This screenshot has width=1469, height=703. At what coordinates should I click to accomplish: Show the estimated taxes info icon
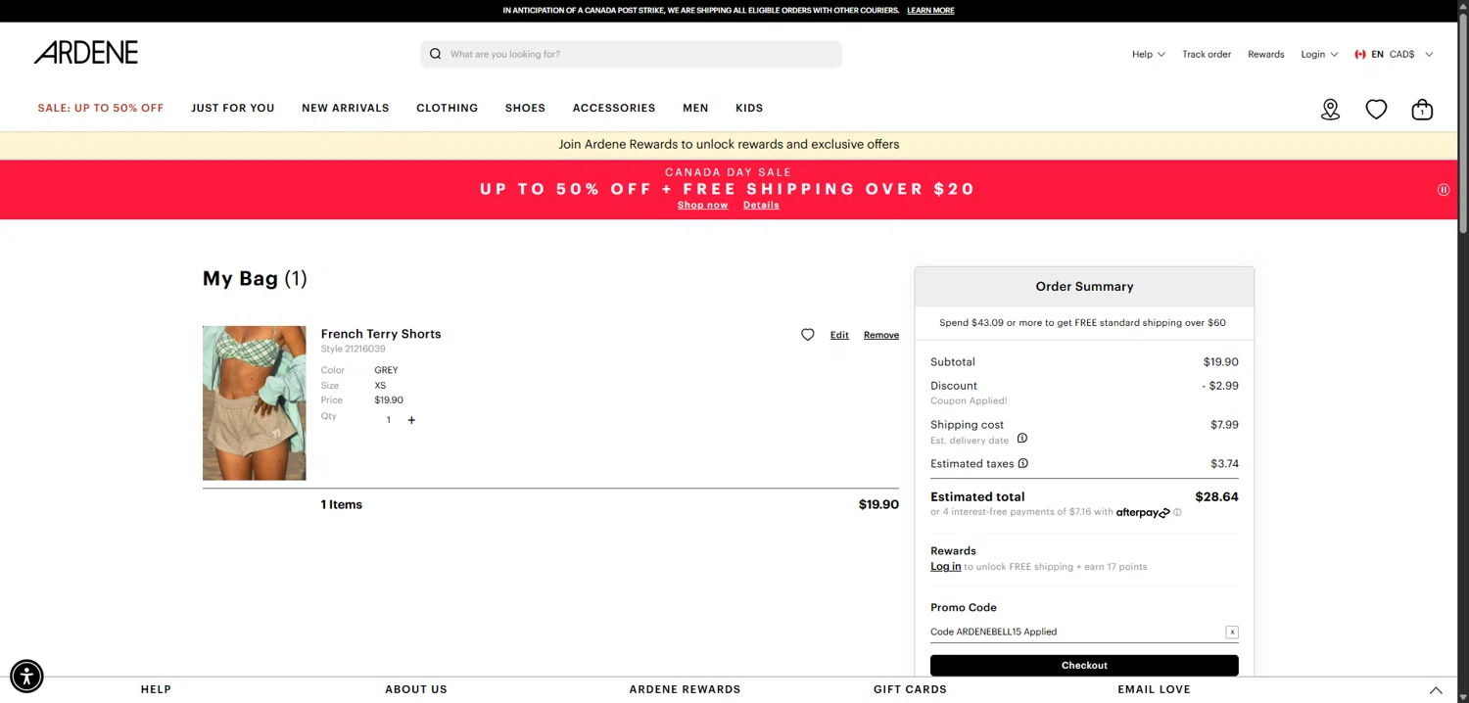[x=1023, y=463]
